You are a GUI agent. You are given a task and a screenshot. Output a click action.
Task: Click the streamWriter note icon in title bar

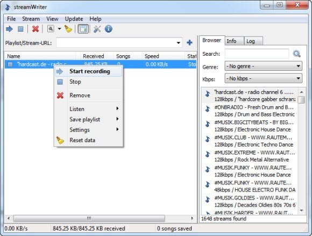[x=8, y=7]
